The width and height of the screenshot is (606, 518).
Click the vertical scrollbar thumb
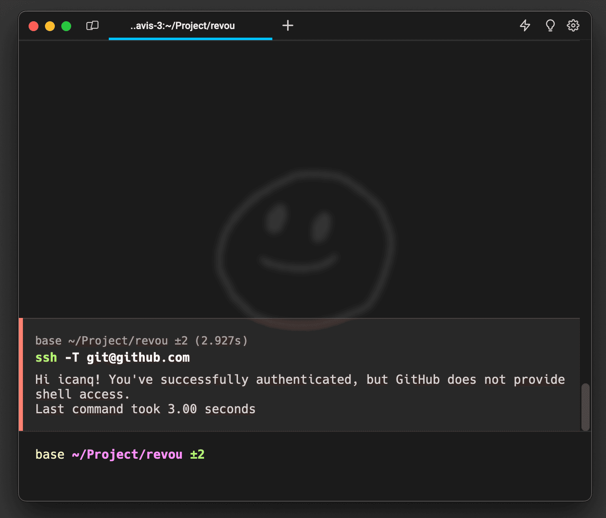(586, 407)
